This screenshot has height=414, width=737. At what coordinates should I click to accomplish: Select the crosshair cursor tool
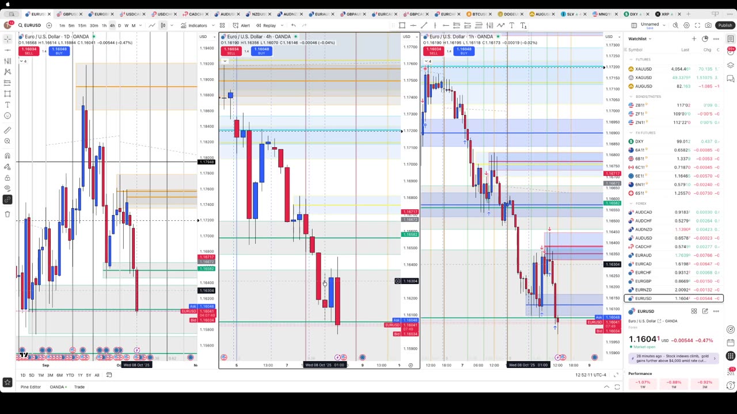pos(7,39)
